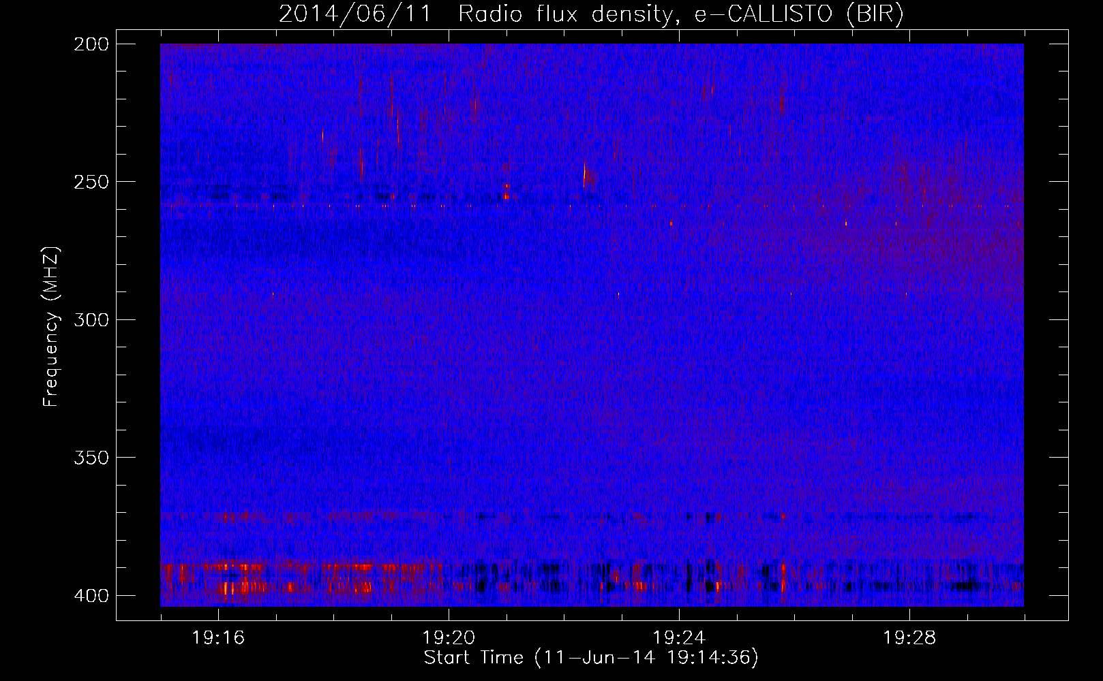
Task: Click the 250 frequency tick label
Action: click(91, 182)
